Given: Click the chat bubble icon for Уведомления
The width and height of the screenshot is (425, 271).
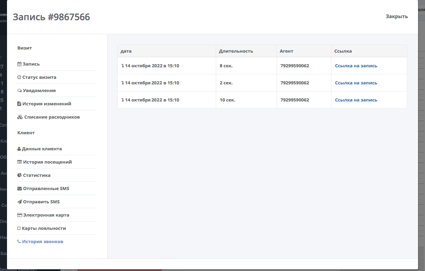Looking at the screenshot, I should [x=19, y=91].
